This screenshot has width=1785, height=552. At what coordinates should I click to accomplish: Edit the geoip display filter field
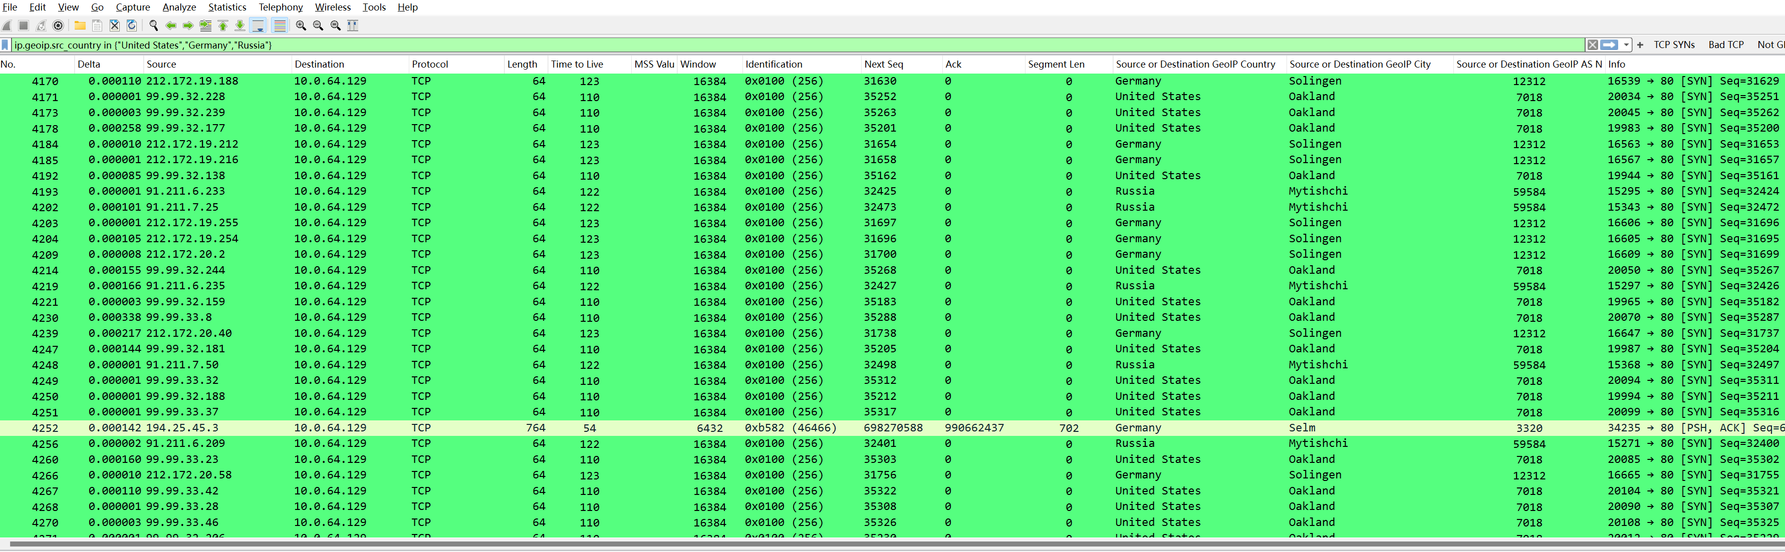pos(797,45)
